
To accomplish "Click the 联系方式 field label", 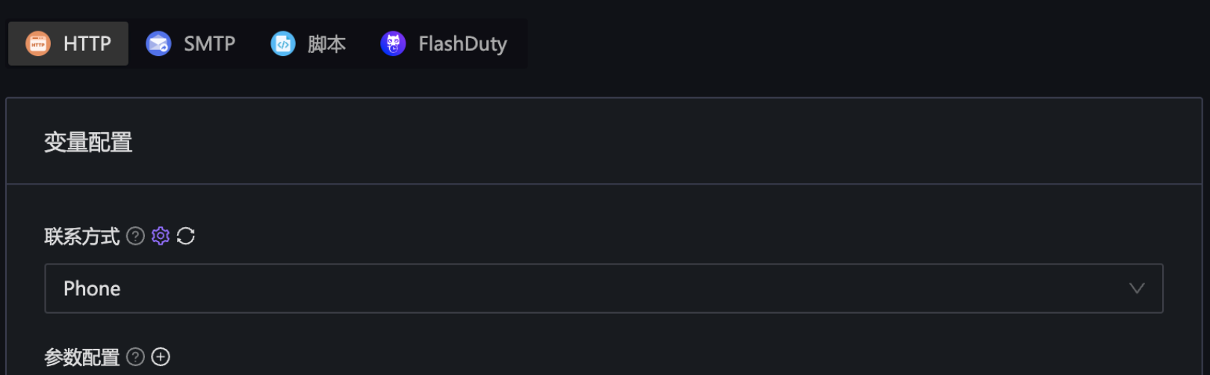I will pyautogui.click(x=81, y=237).
